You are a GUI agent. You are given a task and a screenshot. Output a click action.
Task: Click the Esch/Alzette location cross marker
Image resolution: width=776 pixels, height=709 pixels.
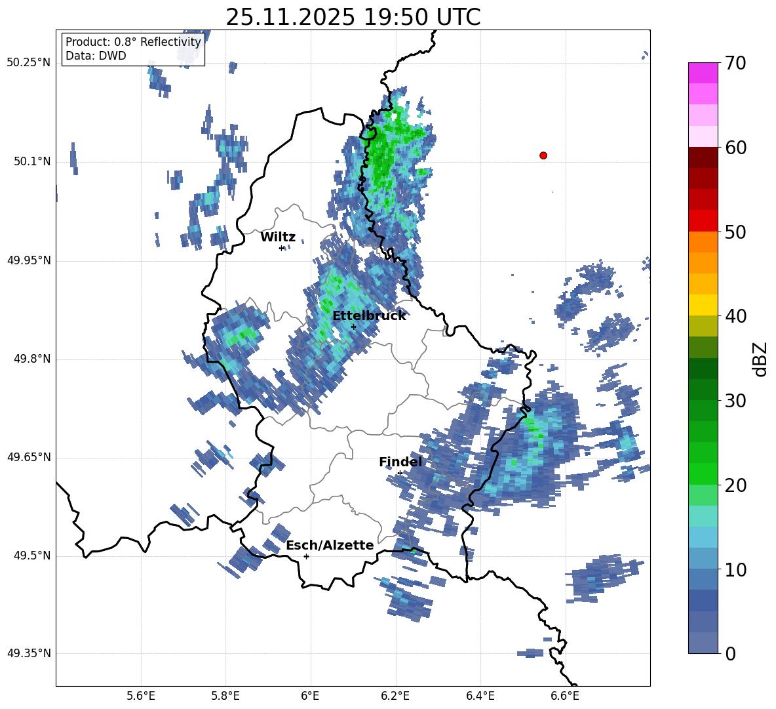pyautogui.click(x=306, y=556)
